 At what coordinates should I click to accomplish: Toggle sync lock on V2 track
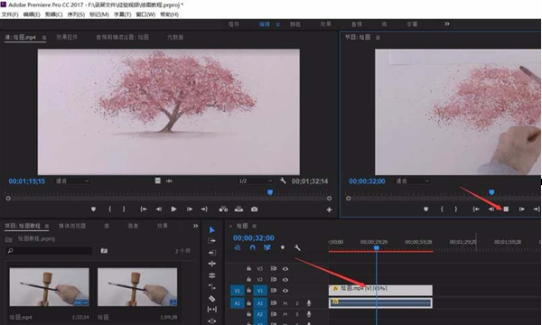pos(274,280)
